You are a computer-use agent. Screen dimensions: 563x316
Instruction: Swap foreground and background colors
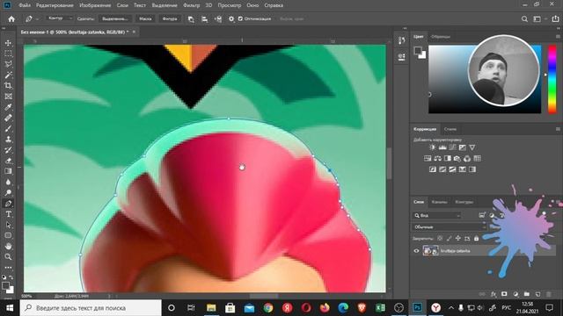point(11,277)
